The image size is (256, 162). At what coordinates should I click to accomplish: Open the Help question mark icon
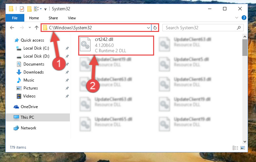click(x=244, y=18)
